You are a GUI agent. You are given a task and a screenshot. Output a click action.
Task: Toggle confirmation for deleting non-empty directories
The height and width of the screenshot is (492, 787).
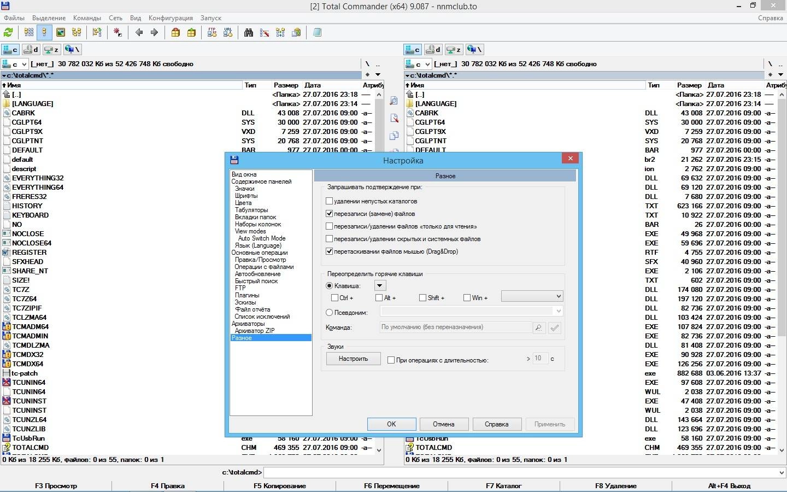(x=329, y=201)
